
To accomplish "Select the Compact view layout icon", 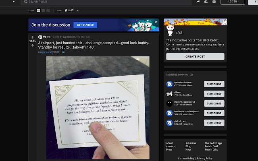I will (48, 10).
